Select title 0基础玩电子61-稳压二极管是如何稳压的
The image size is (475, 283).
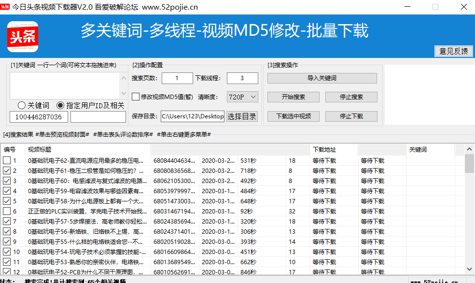click(86, 171)
